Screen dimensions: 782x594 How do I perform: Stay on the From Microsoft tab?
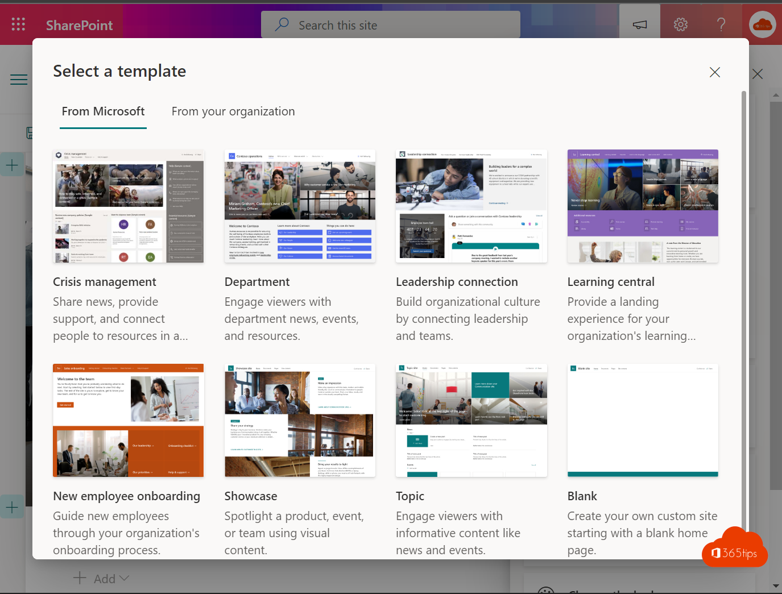click(103, 111)
